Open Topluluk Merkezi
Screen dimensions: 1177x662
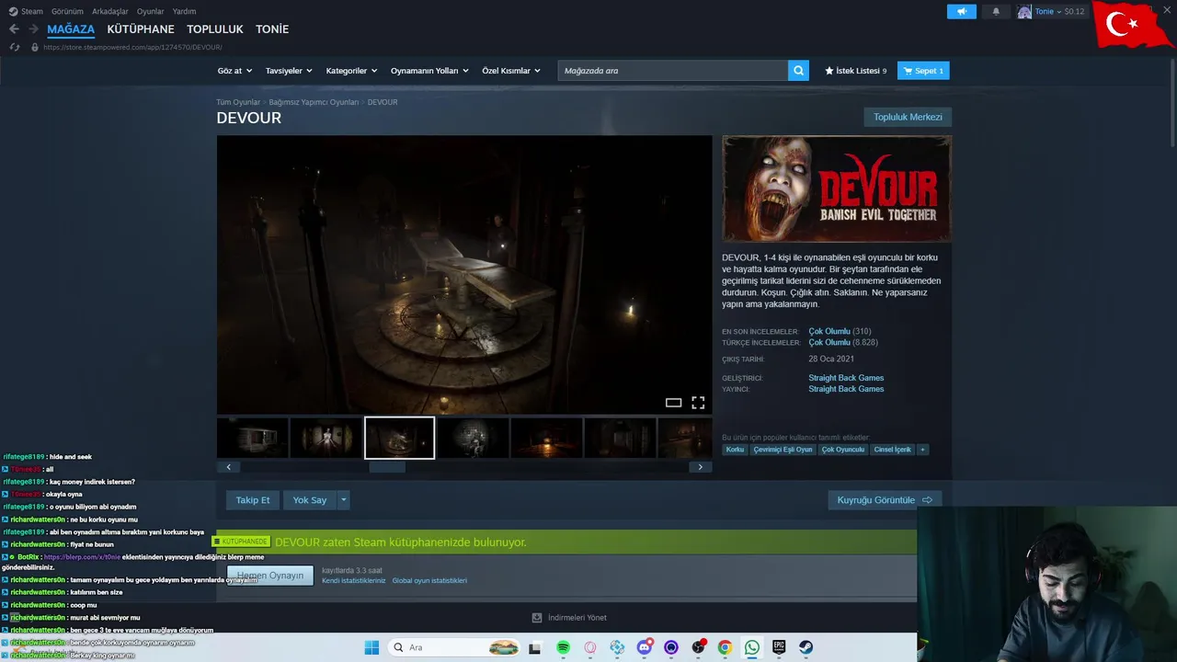tap(908, 118)
